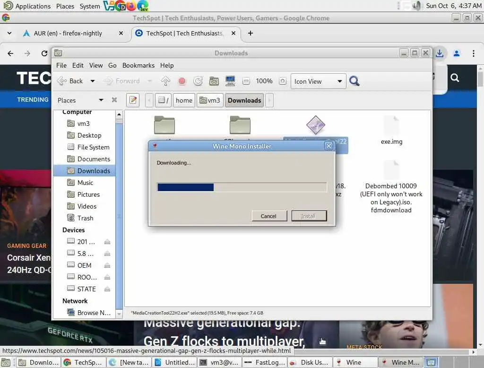The width and height of the screenshot is (484, 368).
Task: Open Chrome downloads icon in browser toolbar
Action: tap(440, 53)
